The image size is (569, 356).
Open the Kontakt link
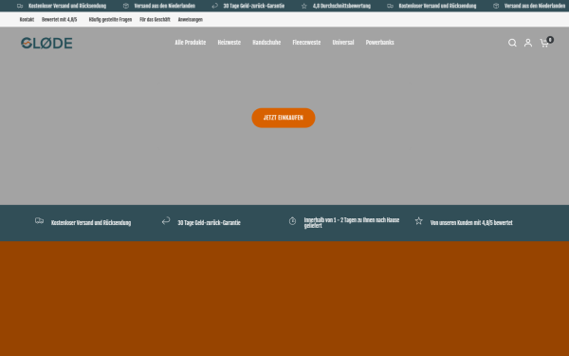(27, 20)
